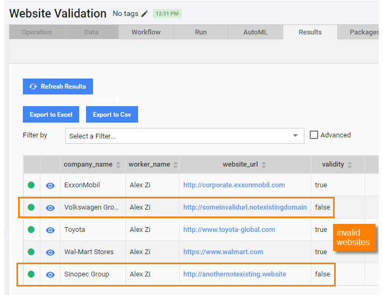Click the green status dot for Toyota
The image size is (383, 295).
tap(31, 230)
